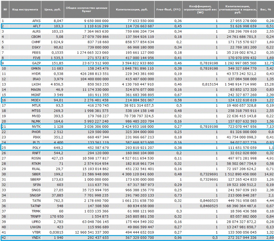This screenshot has width=274, height=241.
Task: Click the 'Код инструмента' column header
Action: [25, 9]
